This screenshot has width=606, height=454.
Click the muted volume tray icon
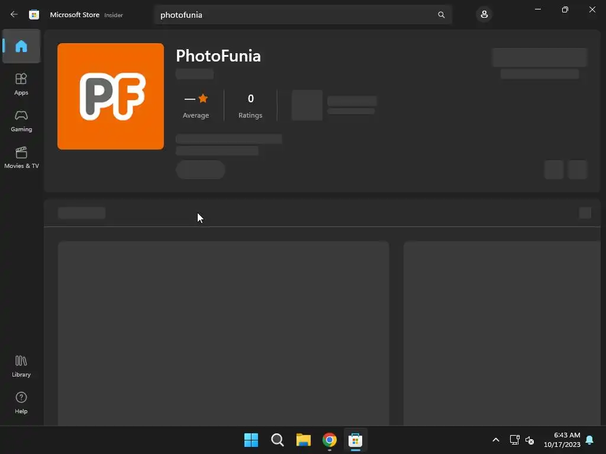click(x=530, y=440)
